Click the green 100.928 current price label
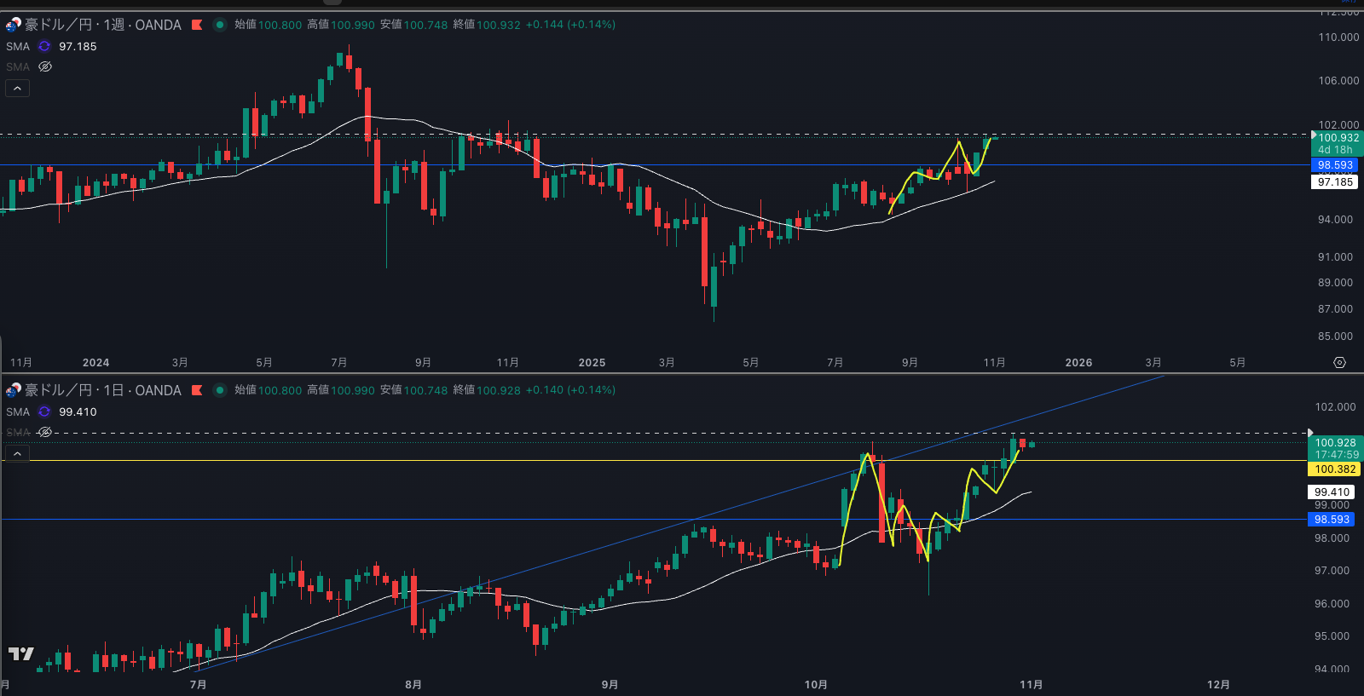This screenshot has width=1364, height=696. tap(1335, 443)
